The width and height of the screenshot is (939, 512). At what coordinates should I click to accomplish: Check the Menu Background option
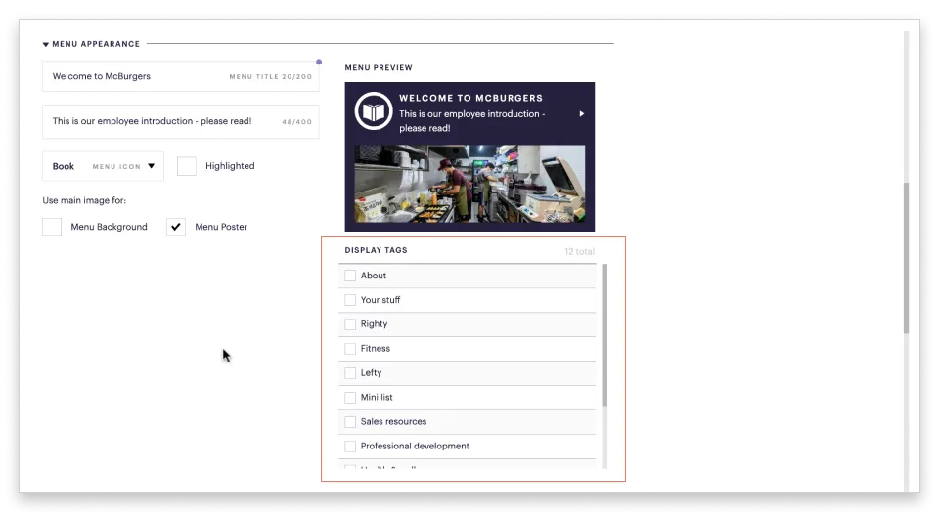click(x=52, y=227)
